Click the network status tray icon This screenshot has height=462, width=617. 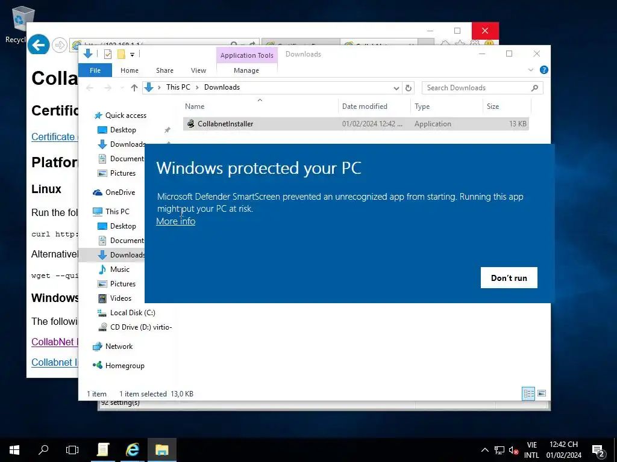click(500, 450)
